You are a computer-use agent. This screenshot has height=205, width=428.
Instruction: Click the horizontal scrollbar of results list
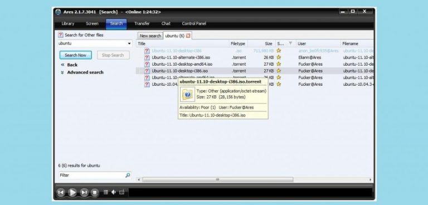tap(217, 179)
